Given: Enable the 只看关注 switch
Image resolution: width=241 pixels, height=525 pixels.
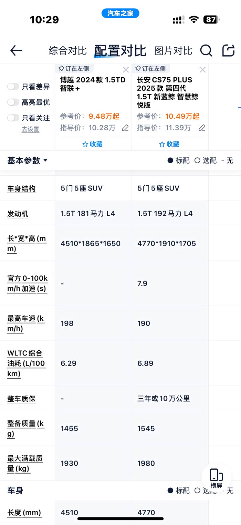Looking at the screenshot, I should [13, 118].
